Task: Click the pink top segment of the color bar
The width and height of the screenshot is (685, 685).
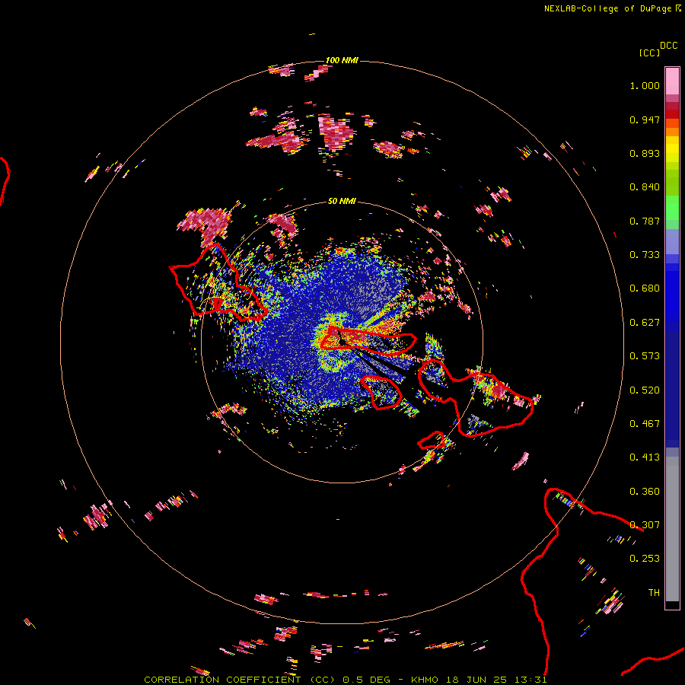Action: tap(672, 81)
